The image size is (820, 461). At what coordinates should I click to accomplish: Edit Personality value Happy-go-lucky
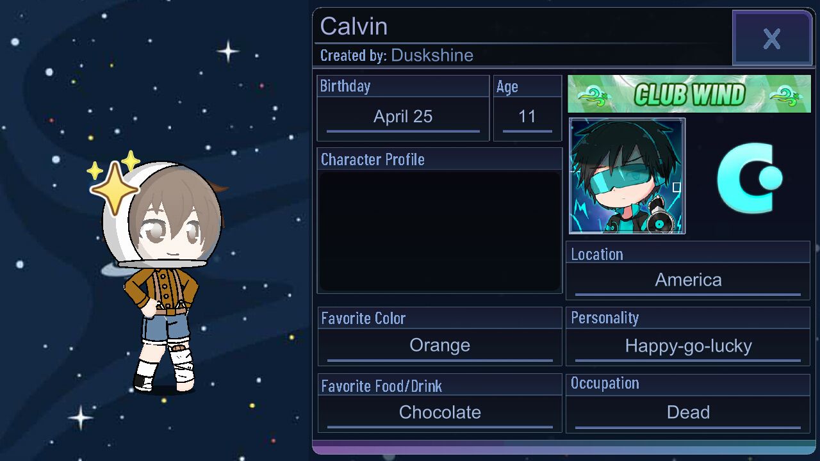pos(688,346)
